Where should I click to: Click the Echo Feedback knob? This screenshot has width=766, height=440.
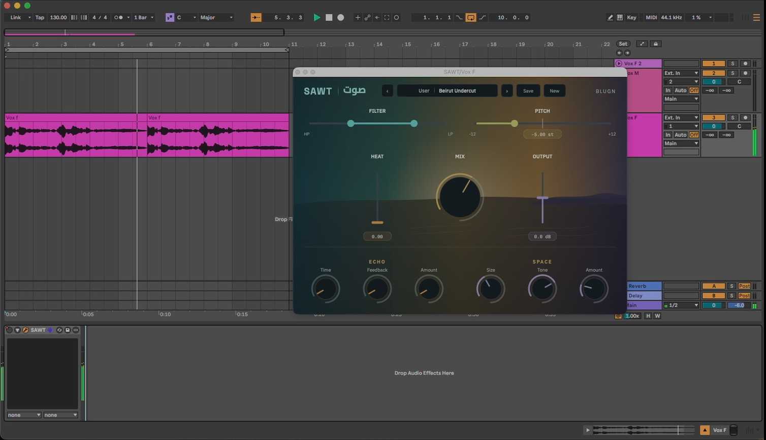(377, 289)
